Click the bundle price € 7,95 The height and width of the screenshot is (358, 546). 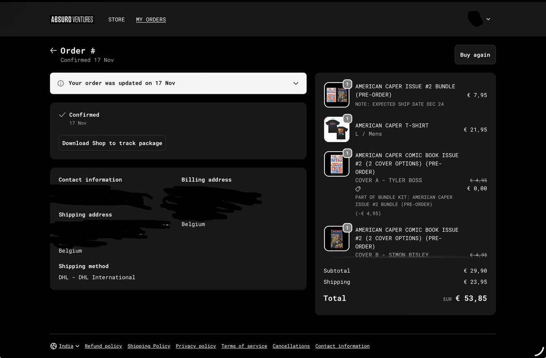pyautogui.click(x=477, y=95)
